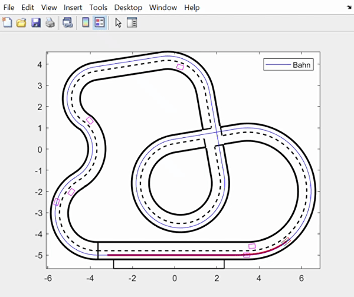Viewport: 354px width, 297px height.
Task: Expand the View menu
Action: click(x=50, y=8)
